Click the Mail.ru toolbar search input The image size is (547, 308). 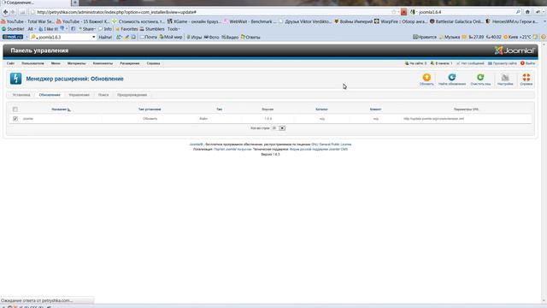tap(63, 37)
